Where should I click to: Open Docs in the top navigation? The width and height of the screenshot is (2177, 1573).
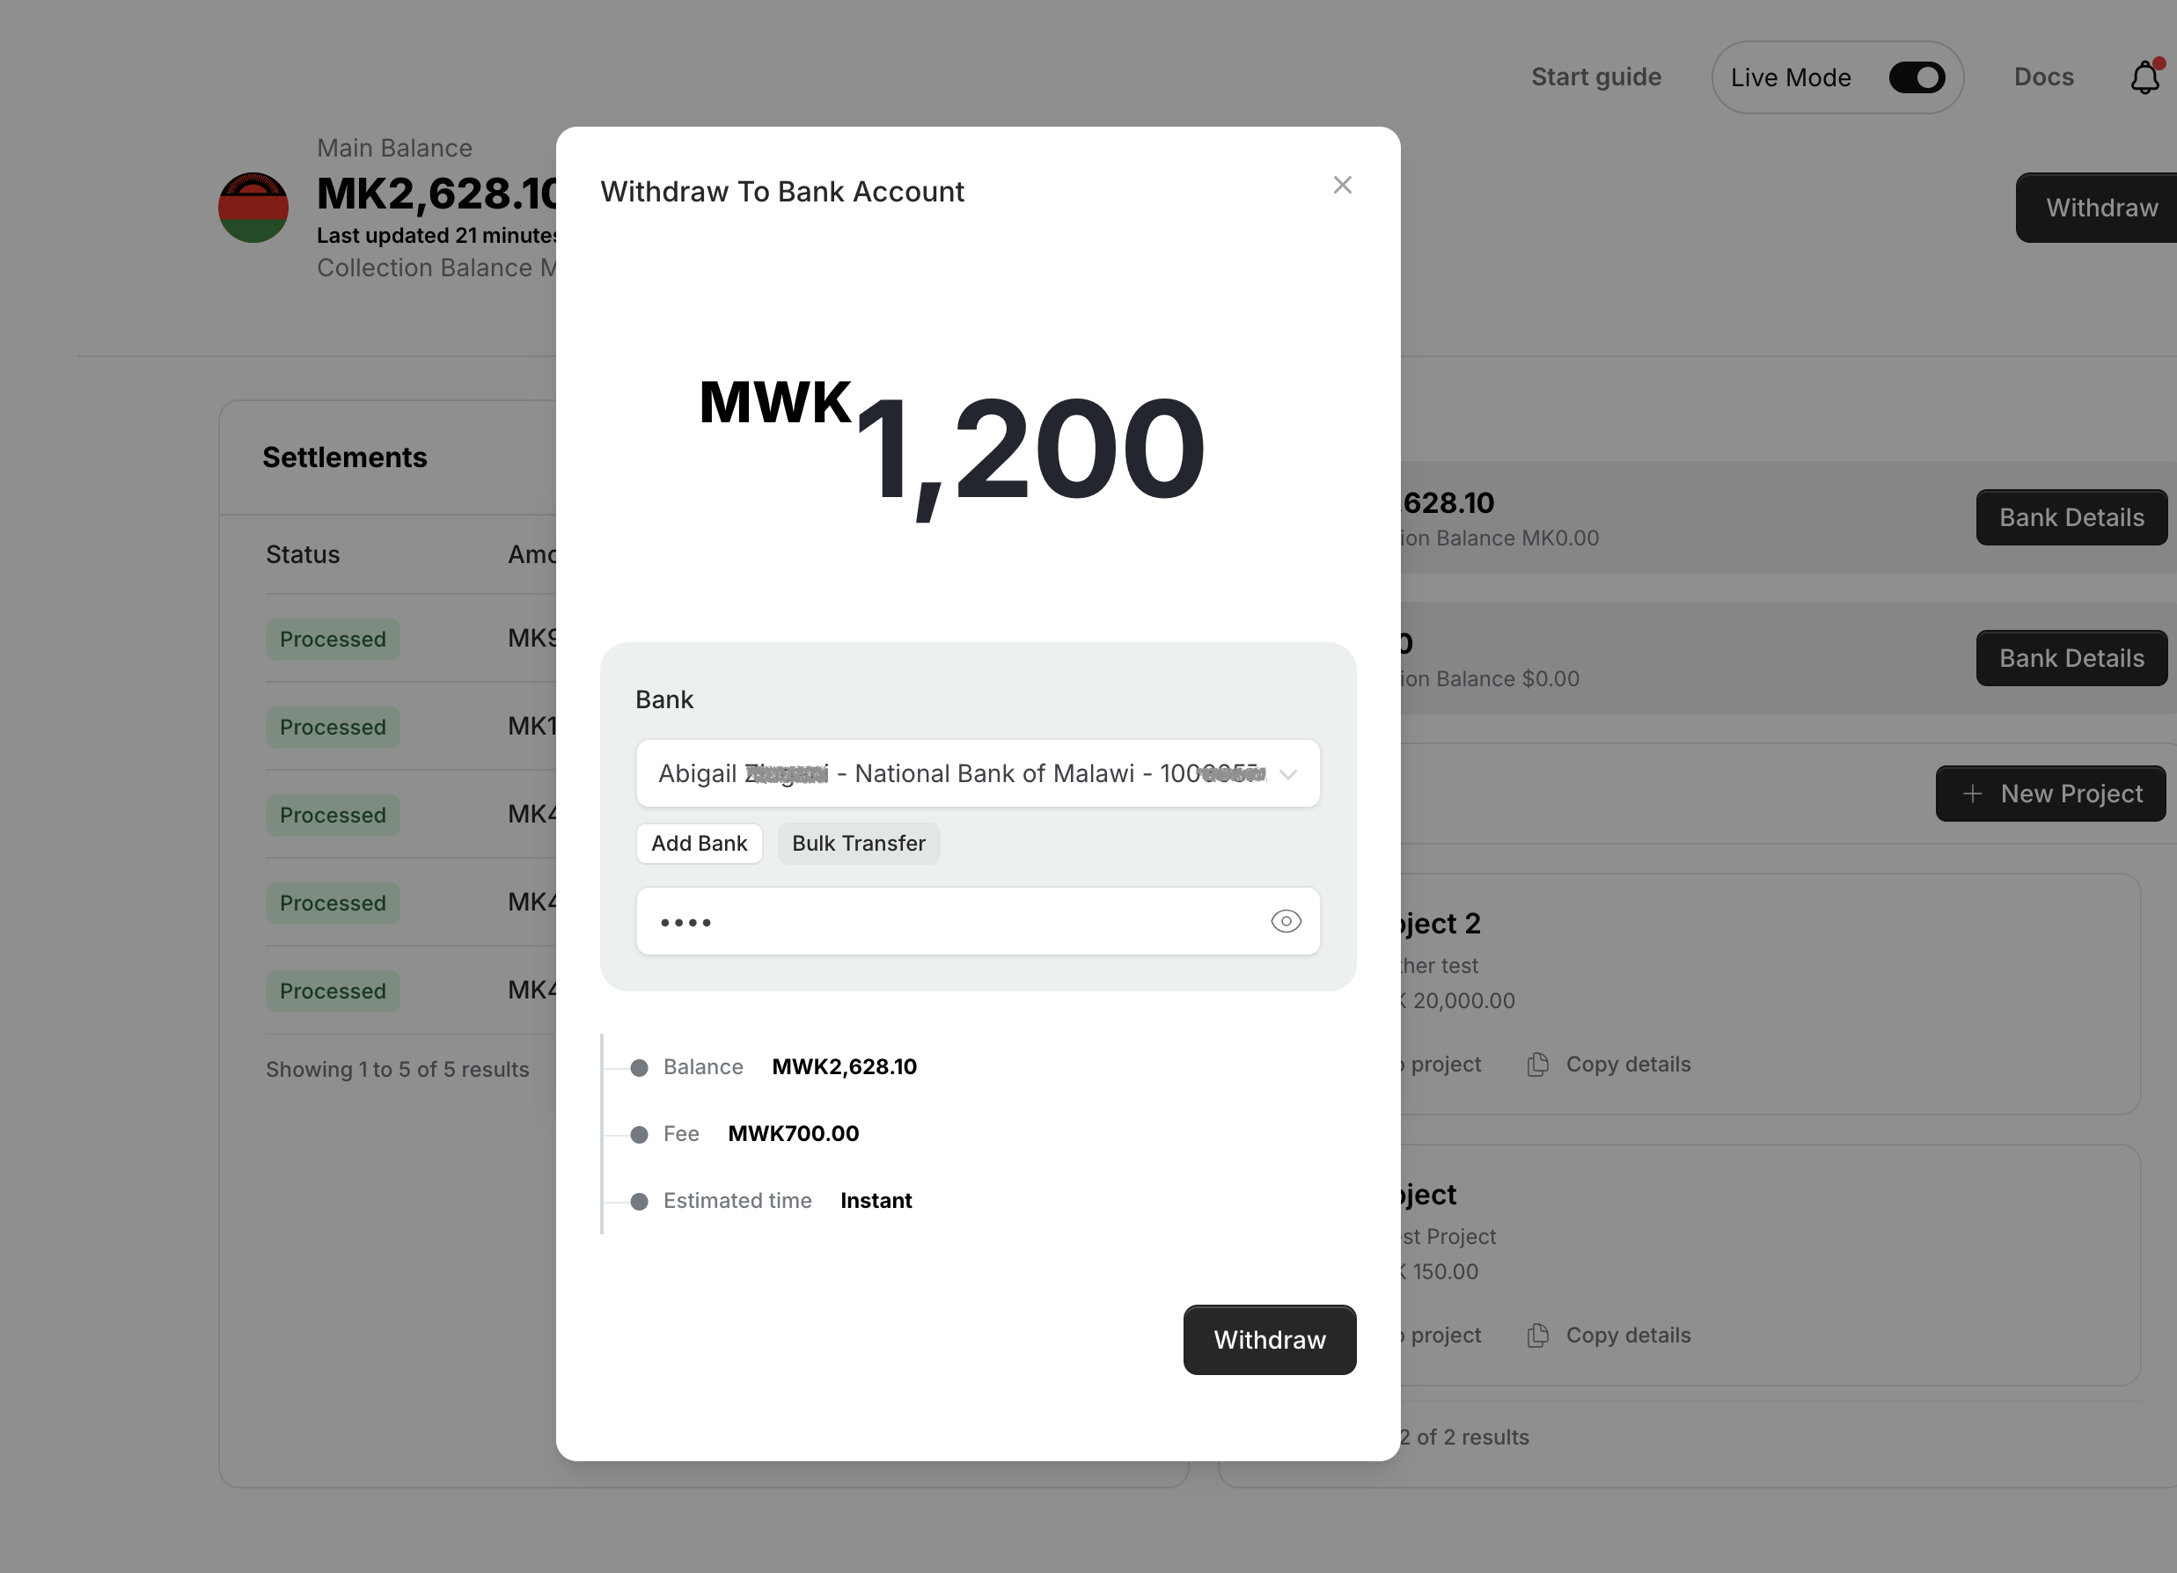tap(2043, 77)
